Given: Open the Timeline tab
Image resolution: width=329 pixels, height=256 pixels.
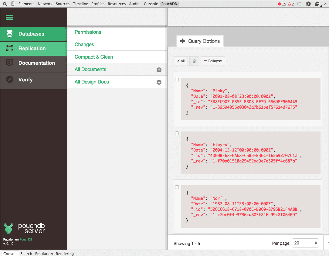Looking at the screenshot, I should pos(80,4).
